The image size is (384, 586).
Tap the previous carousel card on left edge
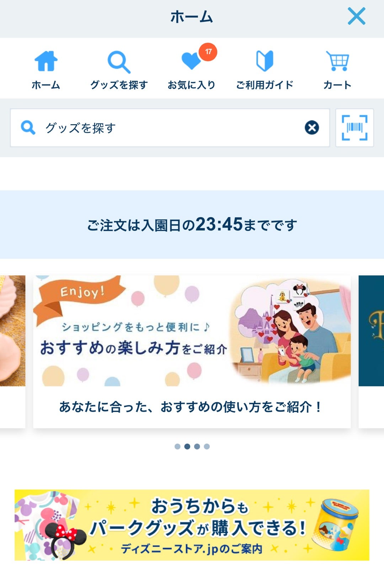(12, 352)
